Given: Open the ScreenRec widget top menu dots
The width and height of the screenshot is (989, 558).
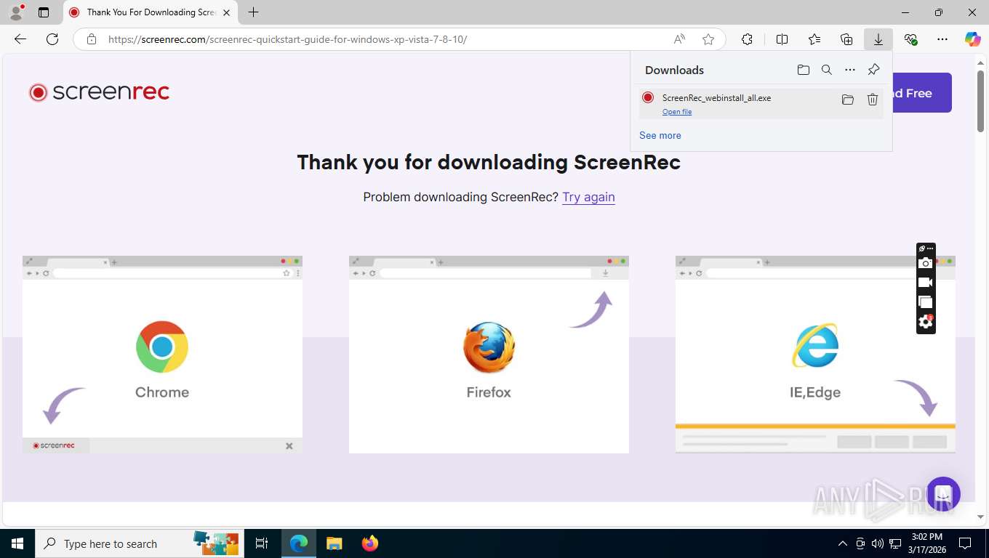Looking at the screenshot, I should 930,248.
